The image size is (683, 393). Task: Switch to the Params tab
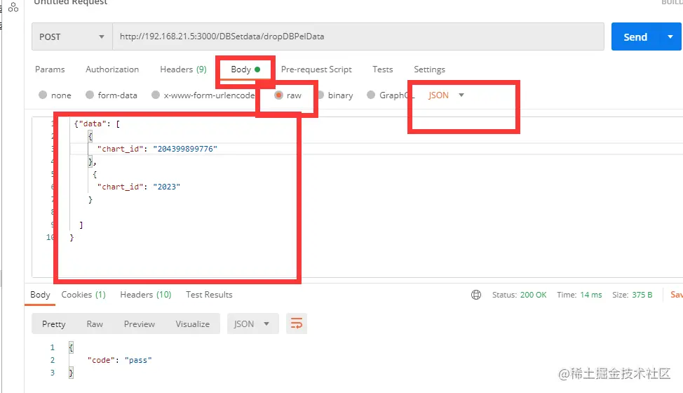click(50, 69)
